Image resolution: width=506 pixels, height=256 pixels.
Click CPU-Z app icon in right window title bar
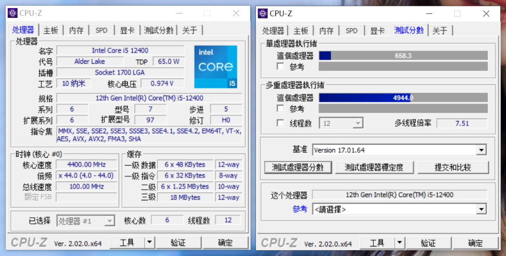(263, 13)
